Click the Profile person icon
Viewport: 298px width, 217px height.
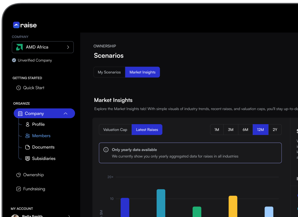tap(28, 124)
